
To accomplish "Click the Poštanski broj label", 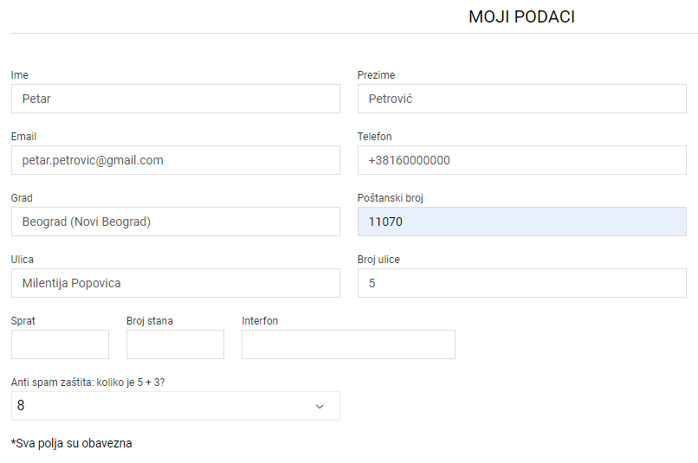I will click(390, 198).
